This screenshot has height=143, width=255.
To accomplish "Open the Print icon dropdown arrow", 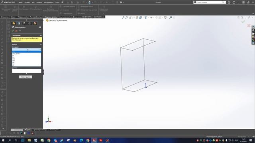I will point(92,2).
